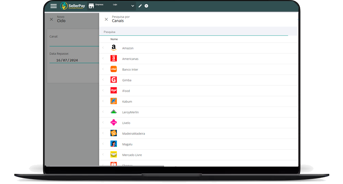Select the MadeiraMadeira list entry
This screenshot has width=343, height=184.
point(133,133)
